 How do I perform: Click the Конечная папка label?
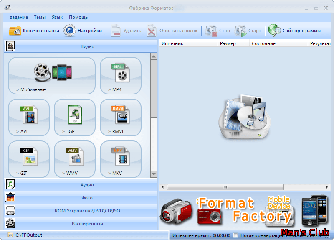(41, 31)
